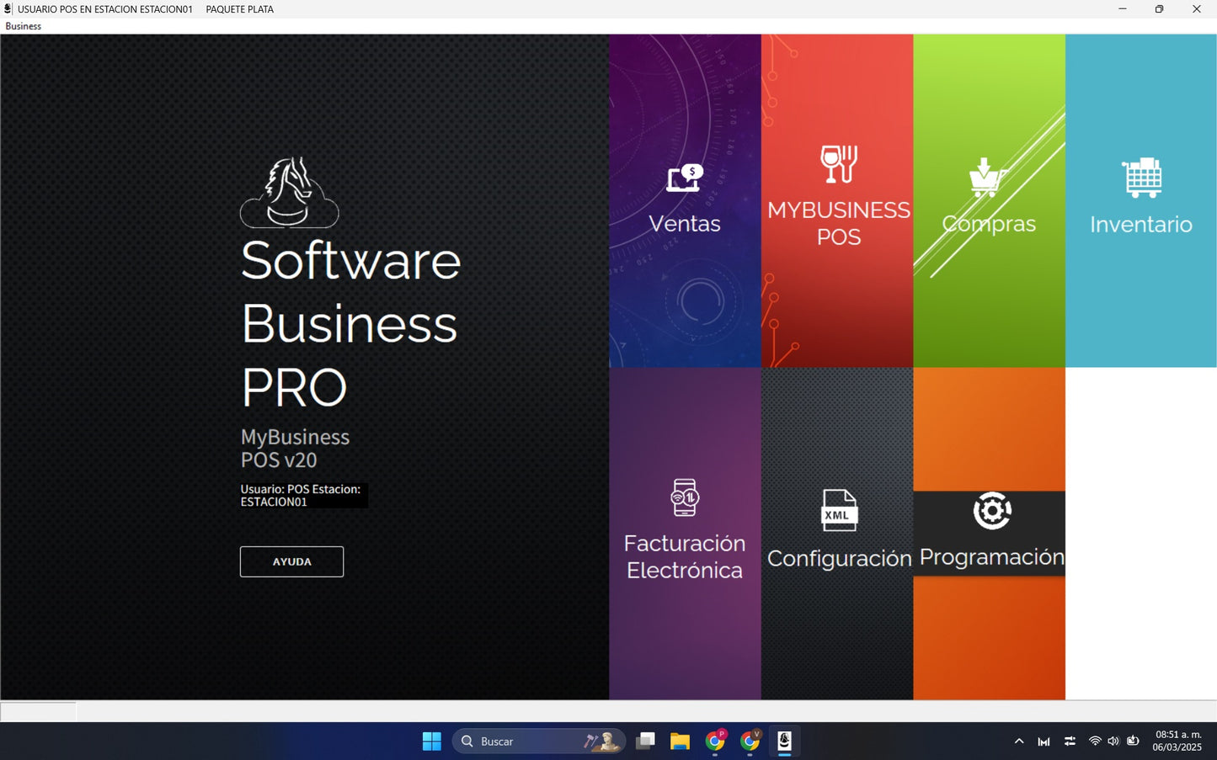Viewport: 1217px width, 760px height.
Task: Click the volume speaker tray icon
Action: click(1113, 741)
